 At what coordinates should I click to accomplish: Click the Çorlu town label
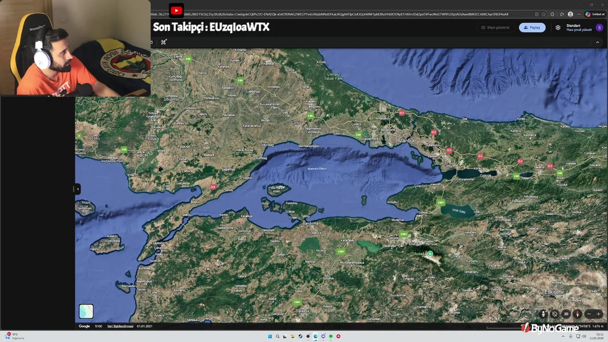pos(295,123)
